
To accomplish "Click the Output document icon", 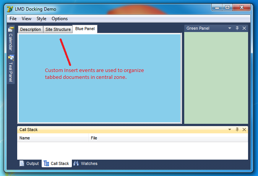I will 22,163.
